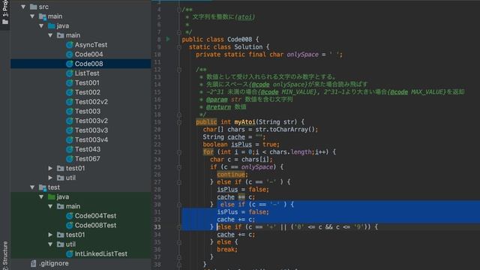480x270 pixels.
Task: Click the Code008Test class icon
Action: [70, 225]
